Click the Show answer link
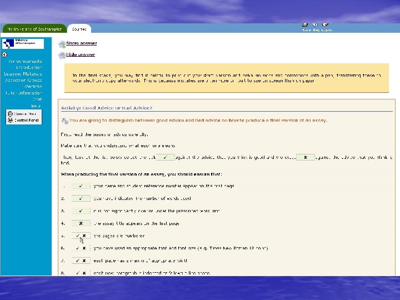Screen dimensions: 400x300 tap(81, 43)
